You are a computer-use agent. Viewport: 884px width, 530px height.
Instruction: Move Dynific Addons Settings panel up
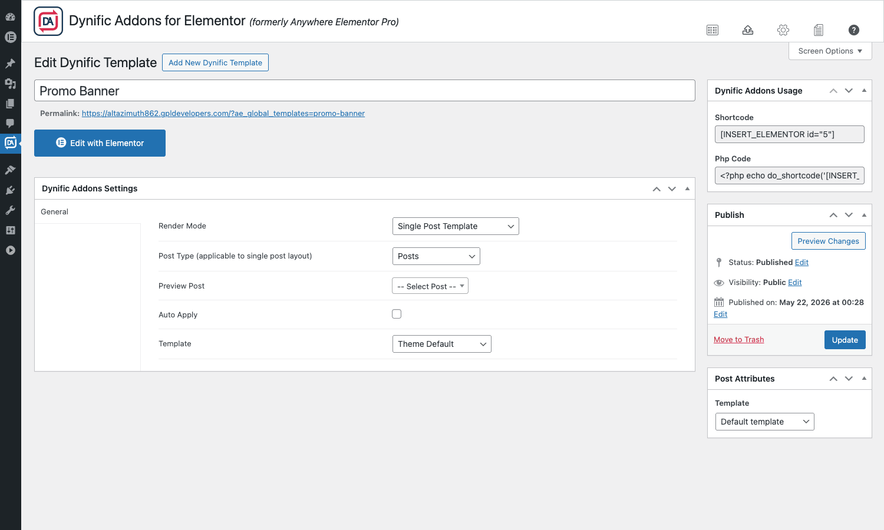pyautogui.click(x=657, y=189)
